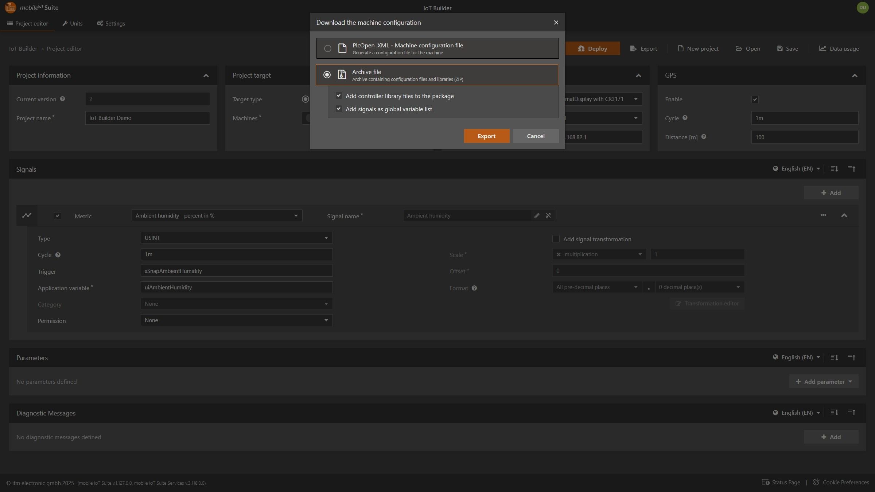Open the Scale multiplication dropdown
Screen dimensions: 875x492
click(x=599, y=254)
